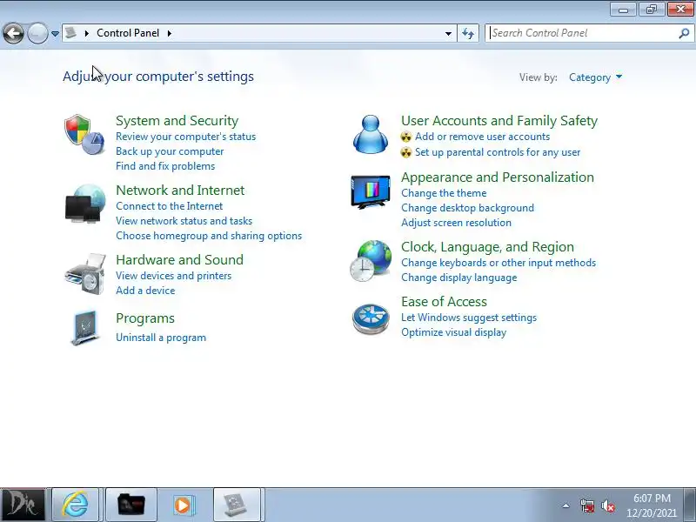The height and width of the screenshot is (522, 696).
Task: Click the Network and Internet globe icon
Action: [85, 204]
